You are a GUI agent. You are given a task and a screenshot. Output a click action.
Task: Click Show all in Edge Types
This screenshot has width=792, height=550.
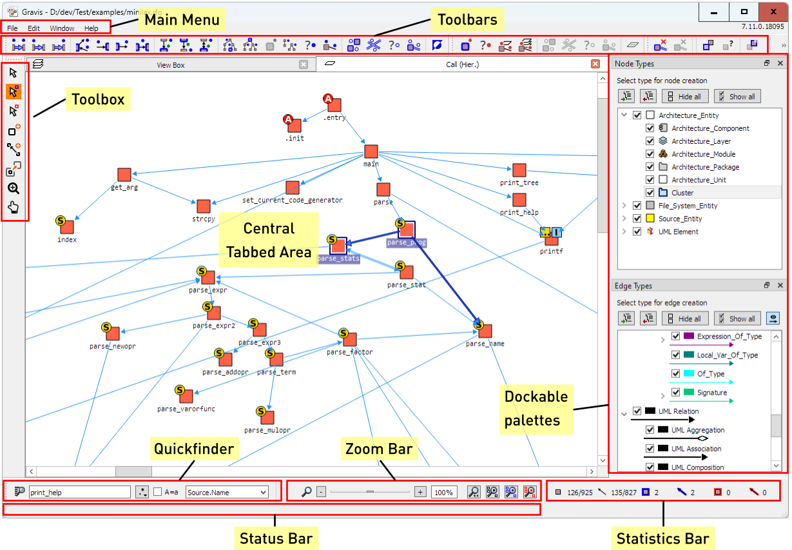[x=737, y=318]
